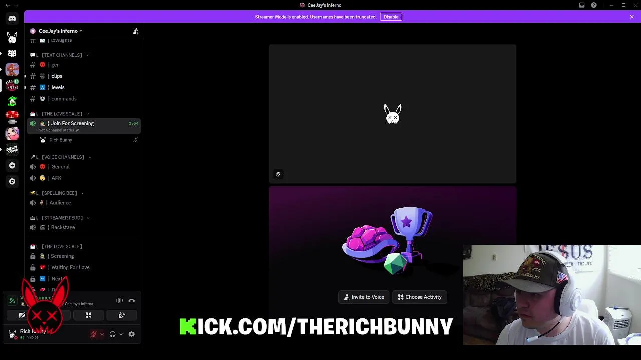The height and width of the screenshot is (360, 641).
Task: Collapse the first THE LOVE SCALE category
Action: pos(59,114)
